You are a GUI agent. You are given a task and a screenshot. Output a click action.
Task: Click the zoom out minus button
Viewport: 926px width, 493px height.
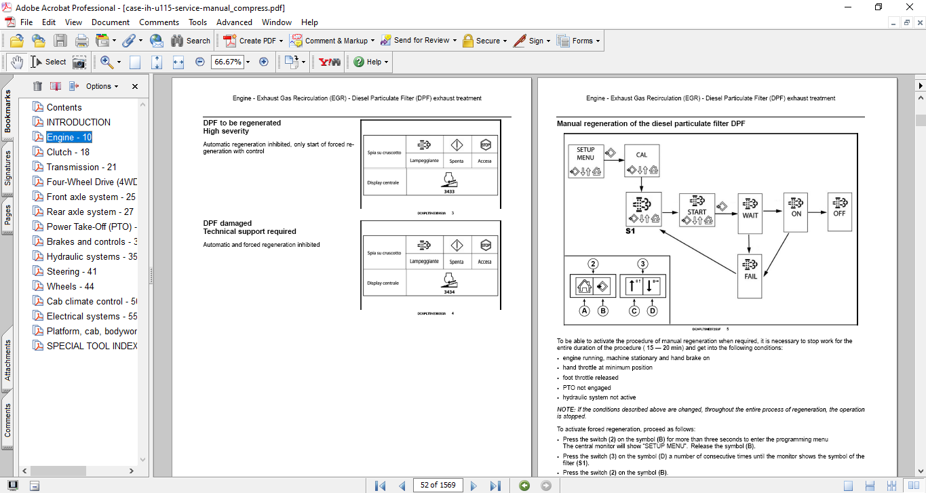[x=200, y=62]
